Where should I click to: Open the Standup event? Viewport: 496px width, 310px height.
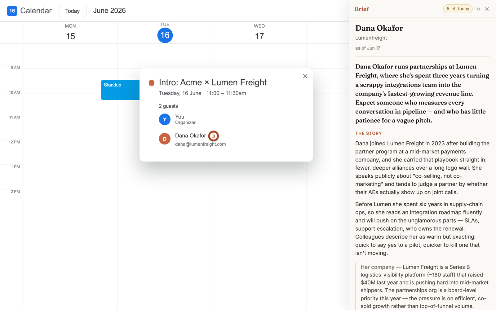coord(120,90)
